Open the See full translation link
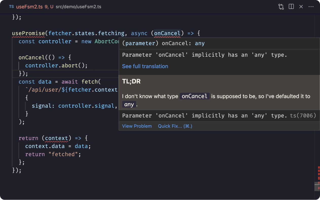The width and height of the screenshot is (320, 200). (145, 66)
